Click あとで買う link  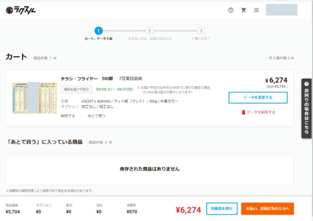(x=97, y=116)
